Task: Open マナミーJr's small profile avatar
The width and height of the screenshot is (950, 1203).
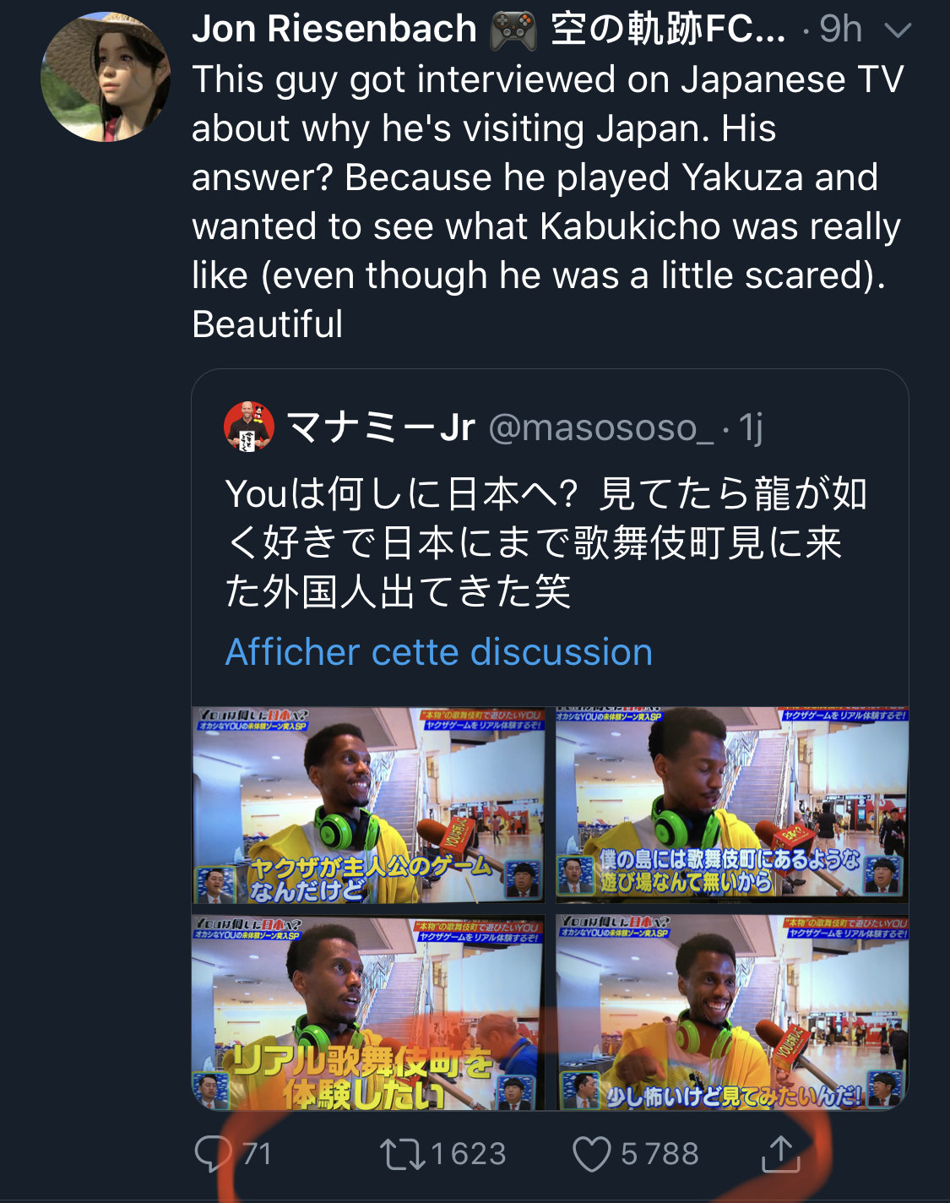Action: [249, 426]
